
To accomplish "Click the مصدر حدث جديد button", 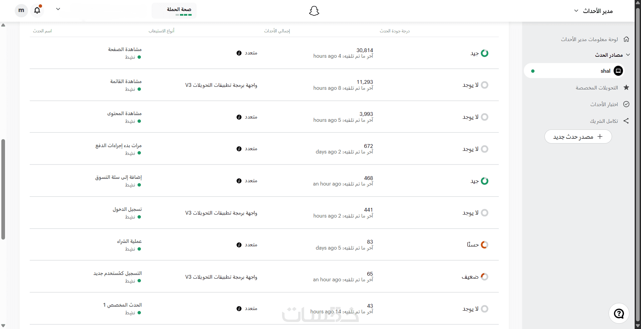I will coord(578,137).
